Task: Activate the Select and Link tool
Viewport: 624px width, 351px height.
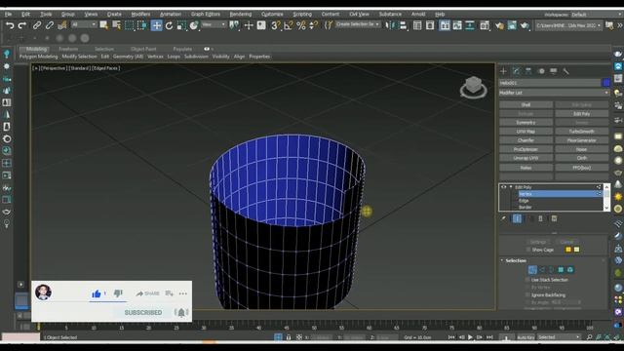Action: tap(37, 25)
